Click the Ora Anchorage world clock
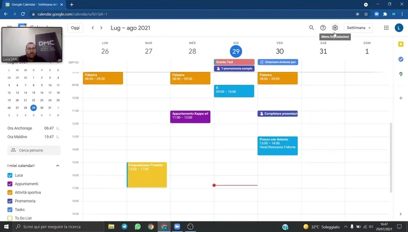Viewport: 408px width, 232px height. [34, 128]
